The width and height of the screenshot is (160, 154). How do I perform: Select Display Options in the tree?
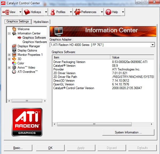tap(27, 50)
